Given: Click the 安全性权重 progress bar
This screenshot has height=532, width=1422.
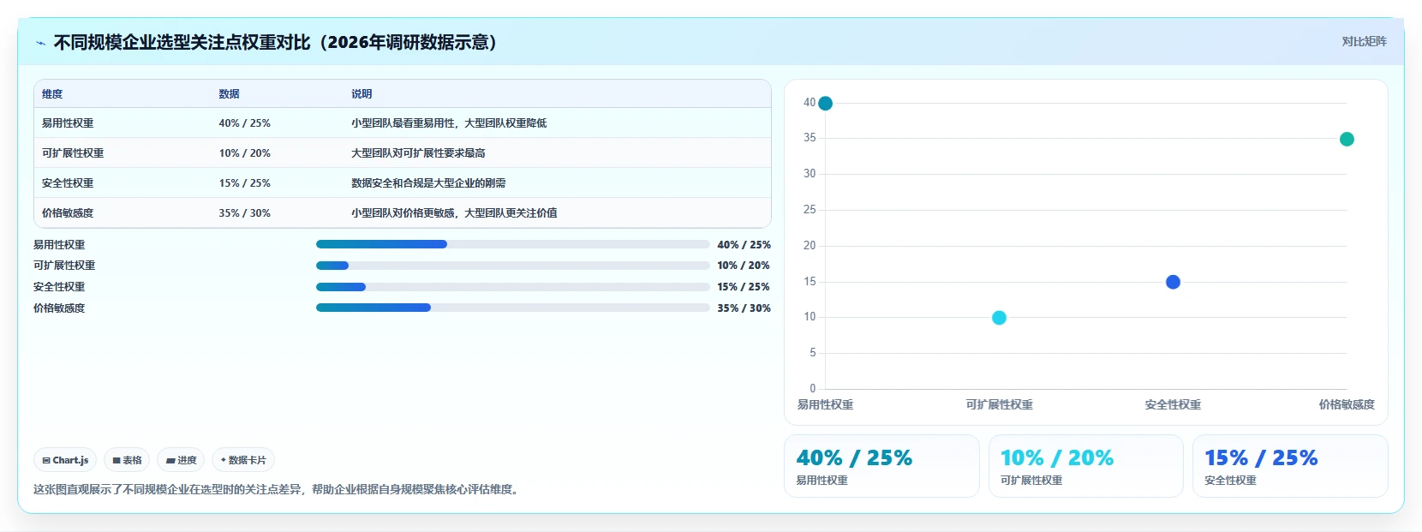Looking at the screenshot, I should click(x=512, y=287).
